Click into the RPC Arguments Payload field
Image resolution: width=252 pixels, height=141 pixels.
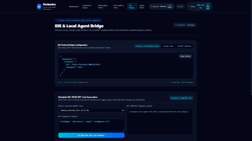pyautogui.click(x=91, y=125)
